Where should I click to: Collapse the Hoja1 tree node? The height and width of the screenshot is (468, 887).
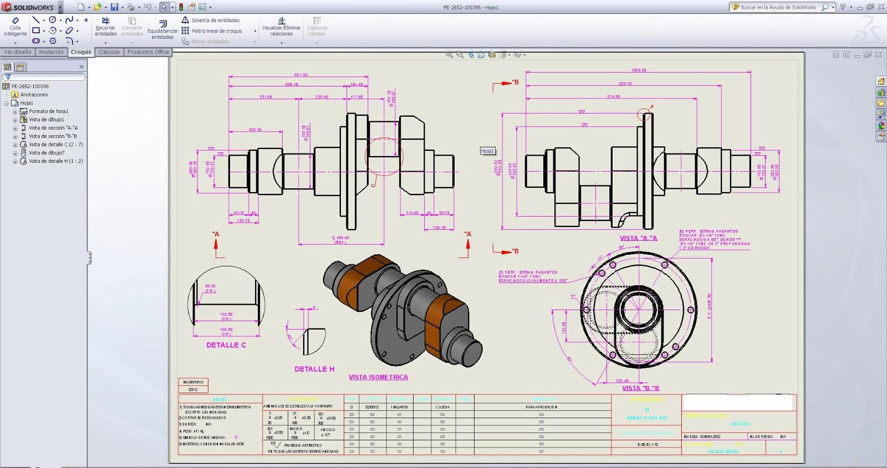point(7,103)
